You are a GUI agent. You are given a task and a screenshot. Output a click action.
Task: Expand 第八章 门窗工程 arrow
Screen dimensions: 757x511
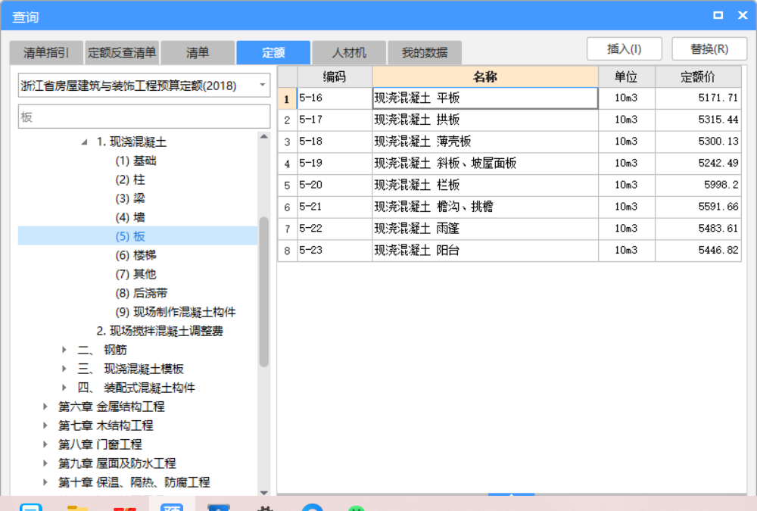pos(45,444)
